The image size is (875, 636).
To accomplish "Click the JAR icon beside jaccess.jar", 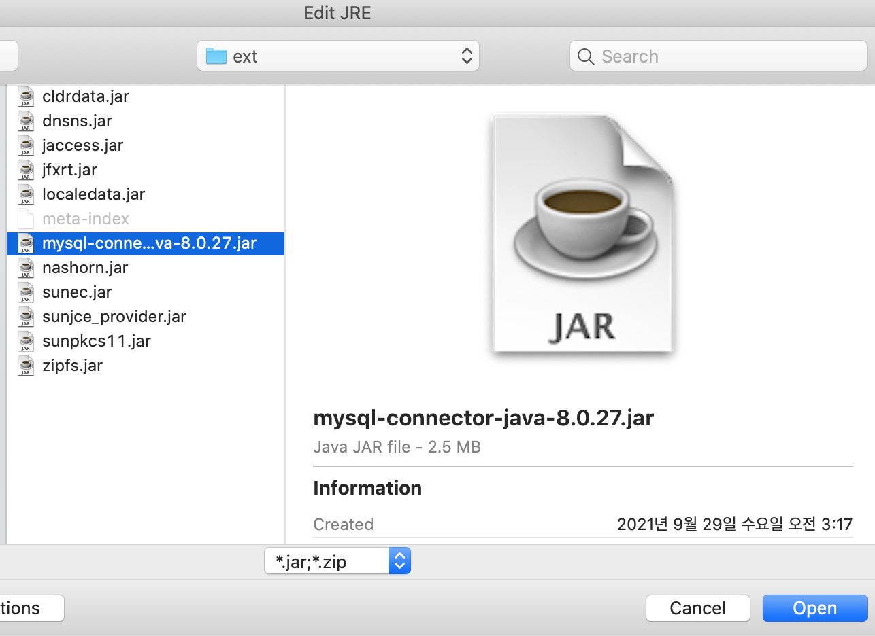I will point(25,145).
